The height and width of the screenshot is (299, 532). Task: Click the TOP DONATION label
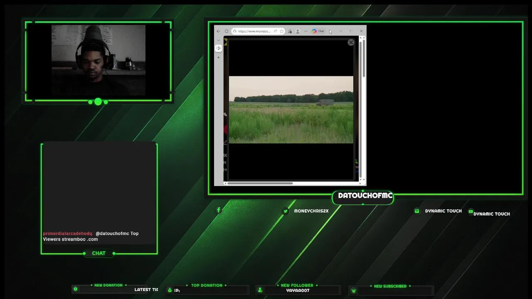pyautogui.click(x=207, y=285)
